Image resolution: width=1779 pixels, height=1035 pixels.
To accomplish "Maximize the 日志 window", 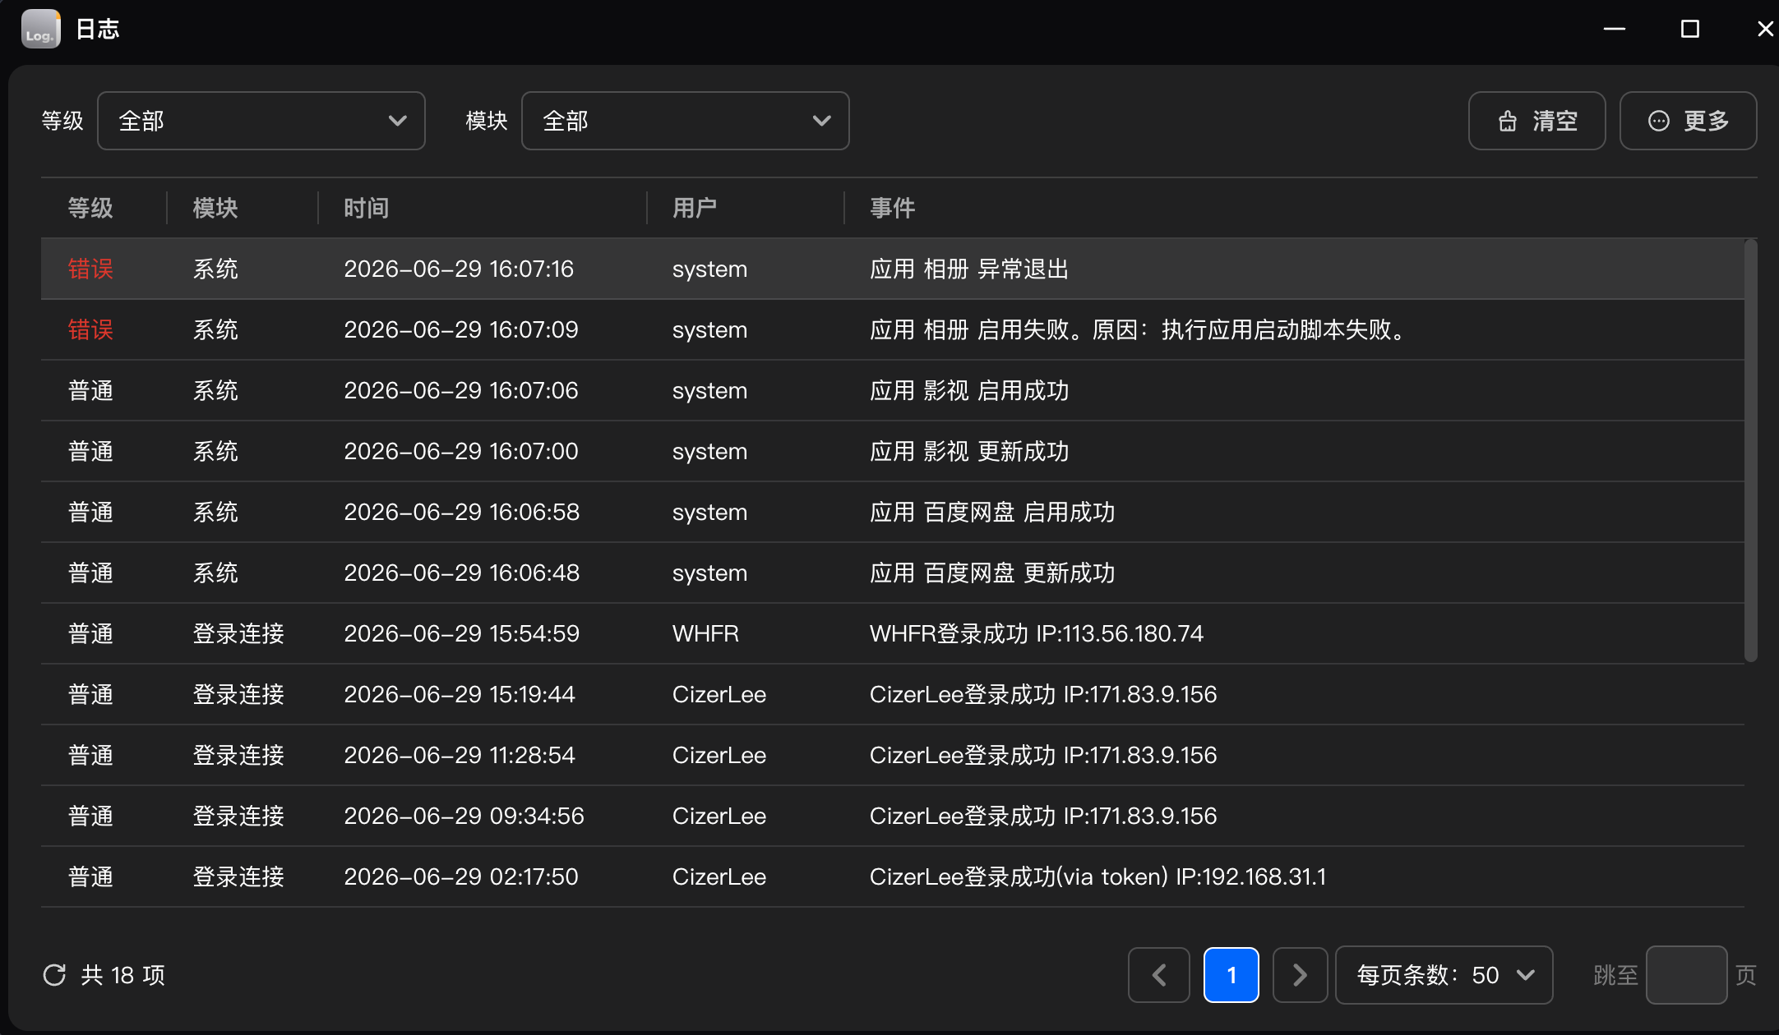I will [x=1690, y=30].
